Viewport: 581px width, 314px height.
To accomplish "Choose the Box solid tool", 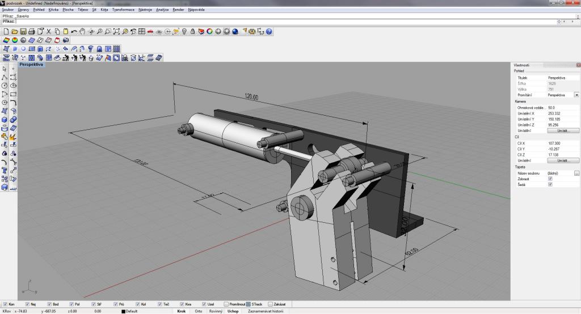I will 5,120.
